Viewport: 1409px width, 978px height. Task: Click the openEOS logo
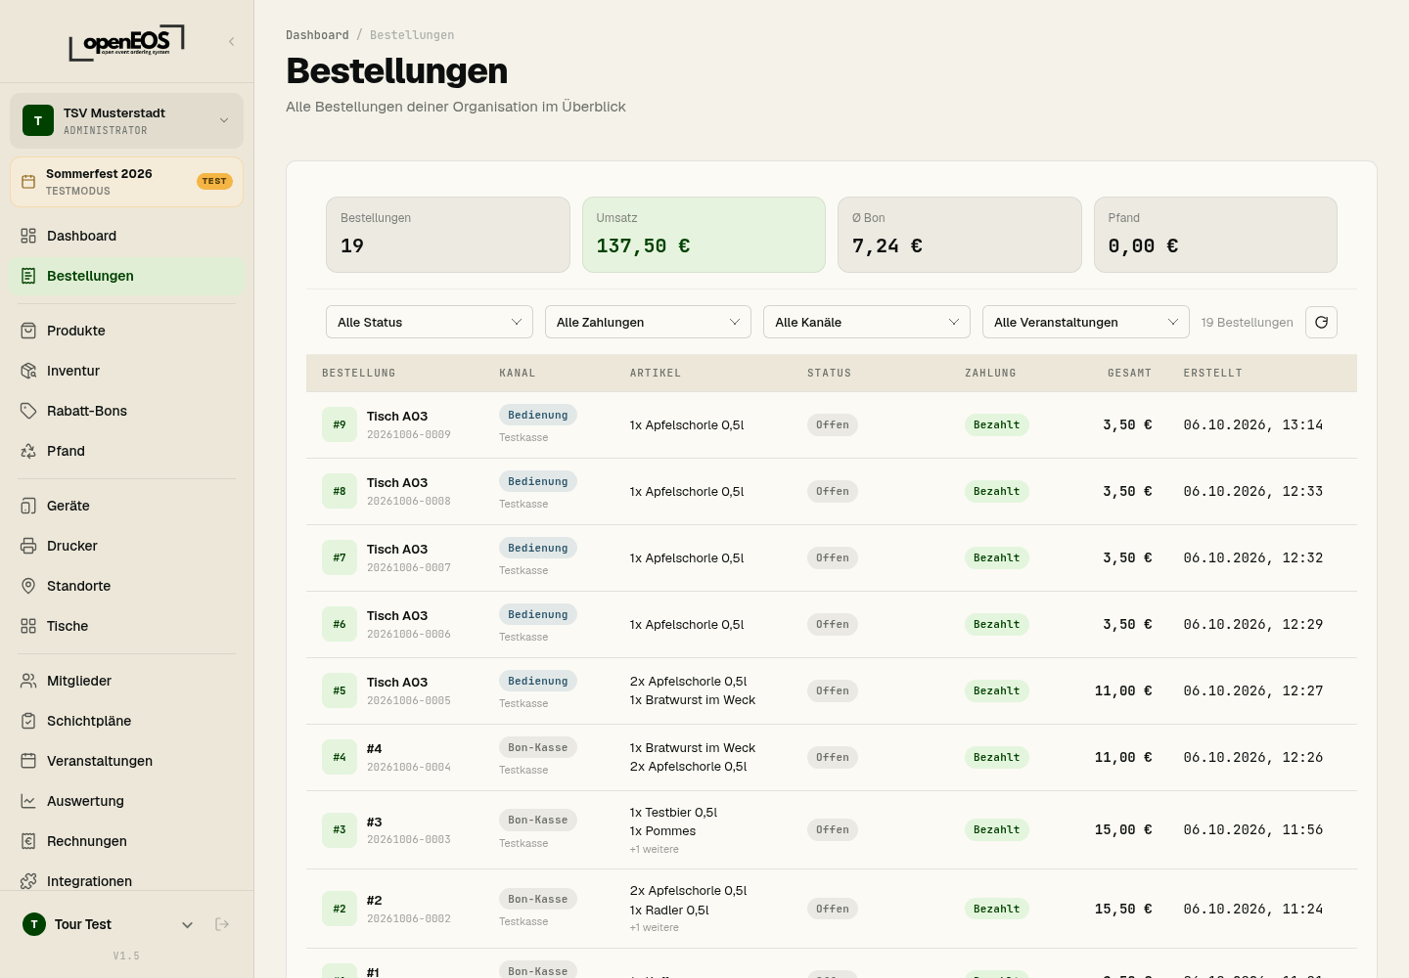pyautogui.click(x=126, y=42)
